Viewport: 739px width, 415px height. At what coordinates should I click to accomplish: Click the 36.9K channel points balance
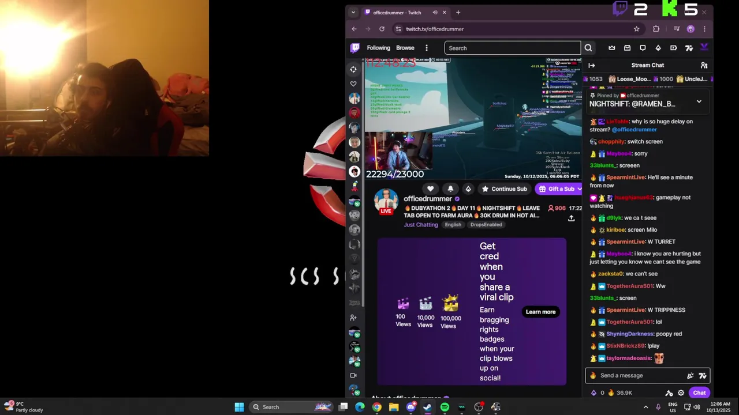point(620,393)
